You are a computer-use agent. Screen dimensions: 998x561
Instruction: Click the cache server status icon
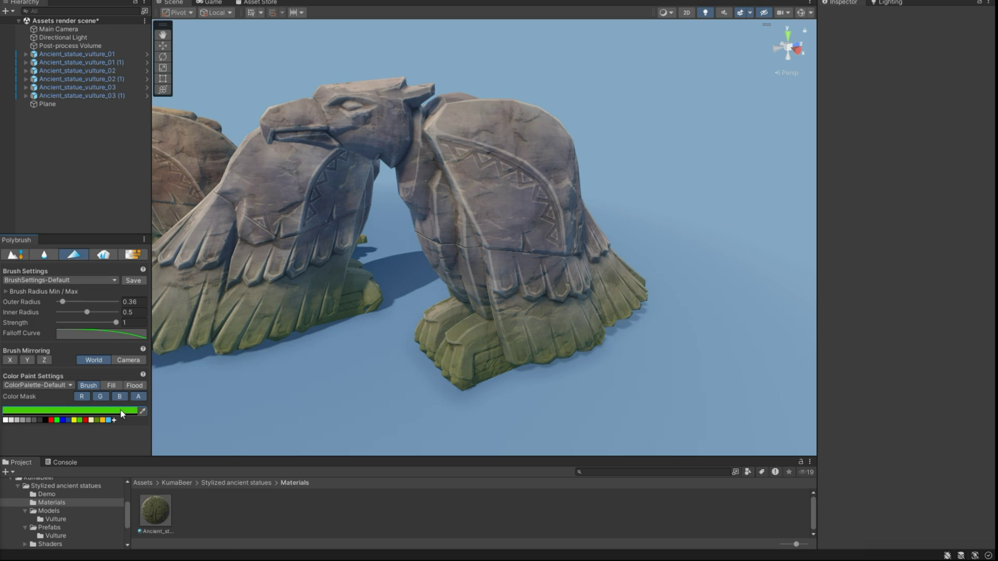pyautogui.click(x=961, y=555)
